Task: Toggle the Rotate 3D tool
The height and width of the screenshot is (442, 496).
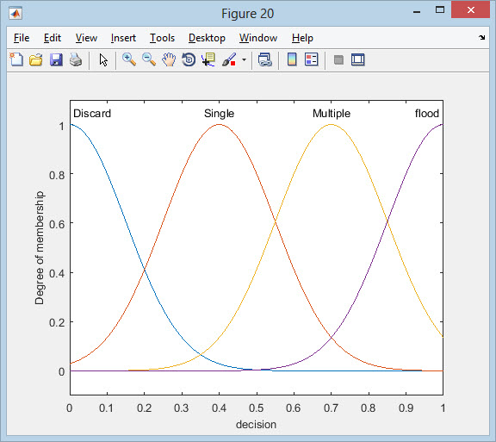Action: (x=189, y=59)
